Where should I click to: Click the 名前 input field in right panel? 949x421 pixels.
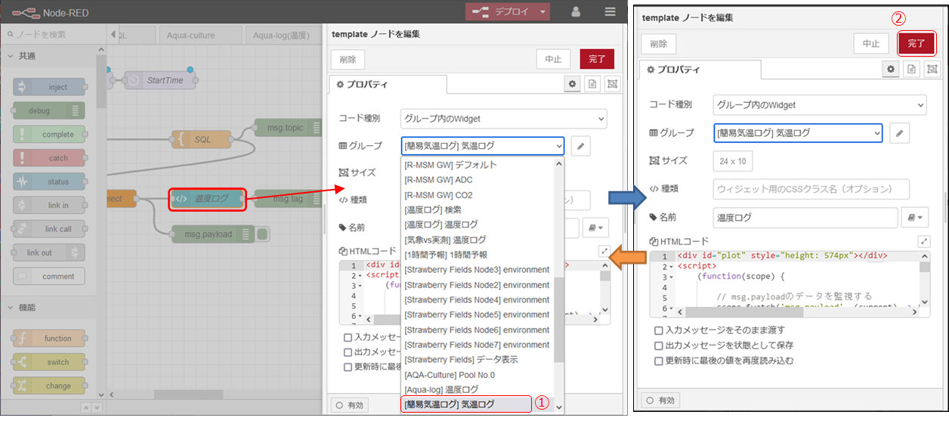coord(805,218)
